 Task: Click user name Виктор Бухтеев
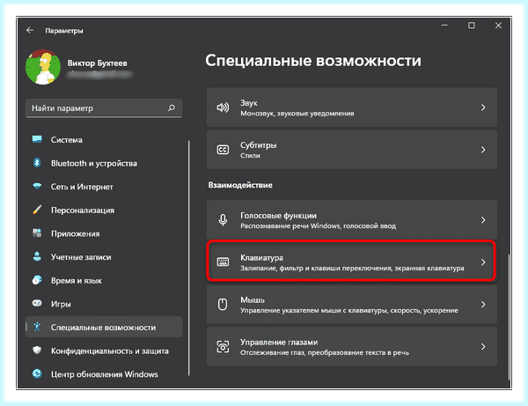98,63
